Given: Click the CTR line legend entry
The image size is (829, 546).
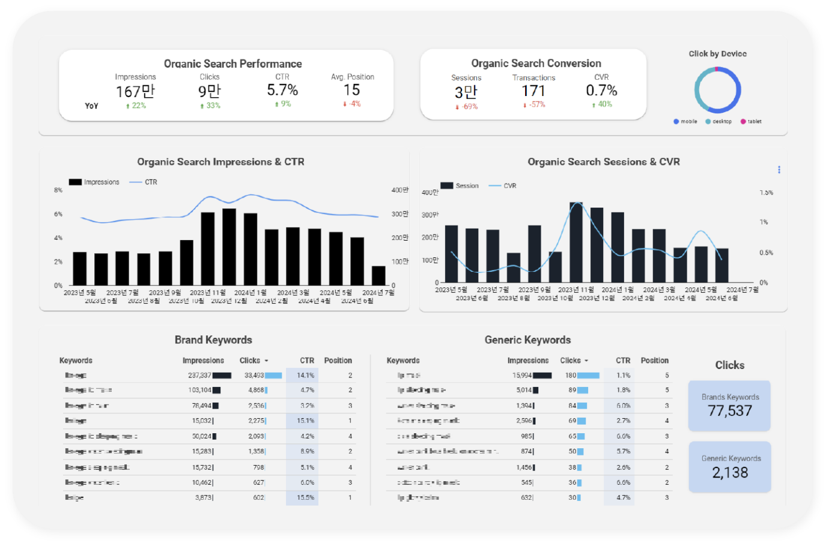Looking at the screenshot, I should point(143,182).
